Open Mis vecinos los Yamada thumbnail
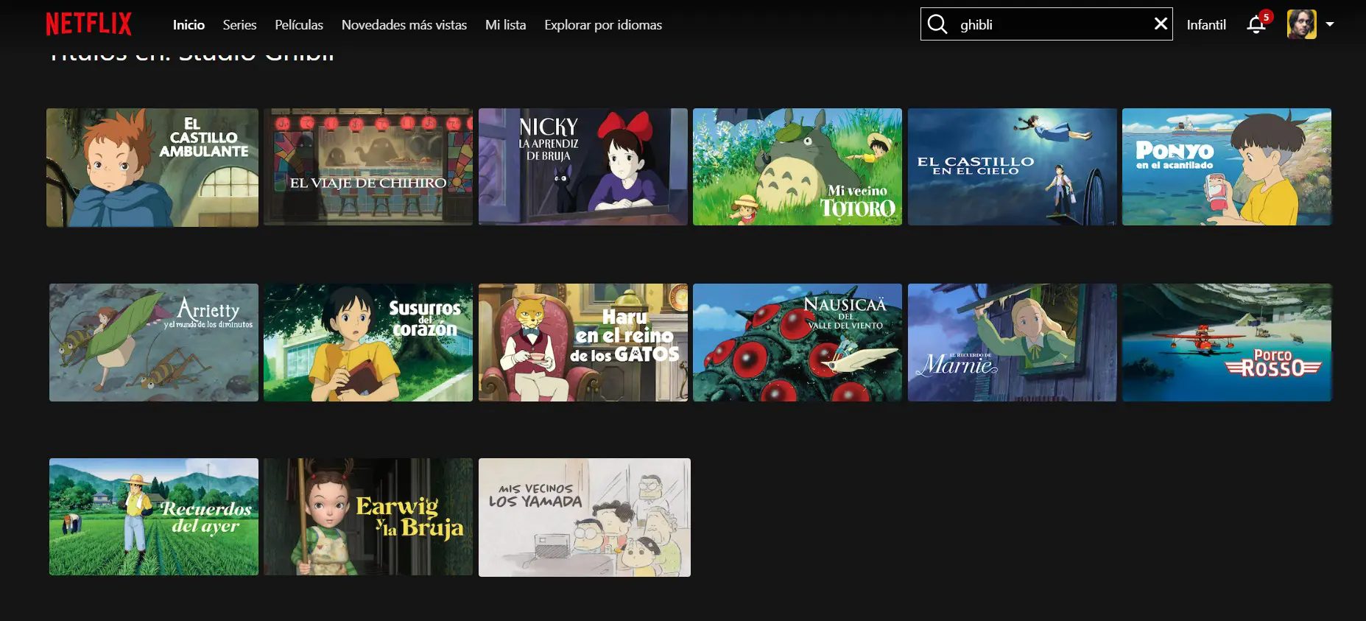1366x621 pixels. point(585,517)
